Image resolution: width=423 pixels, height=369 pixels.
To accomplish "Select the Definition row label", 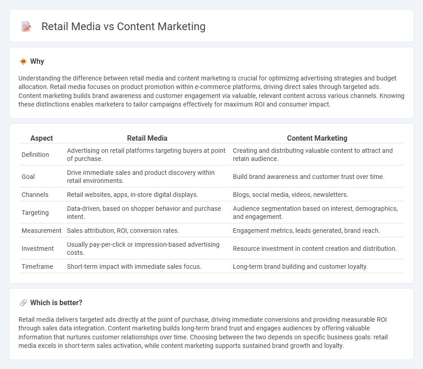I will 36,155.
